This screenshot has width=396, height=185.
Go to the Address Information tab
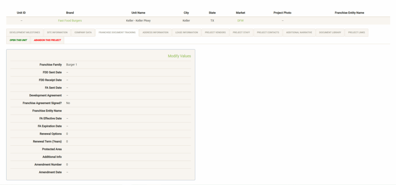pyautogui.click(x=155, y=32)
